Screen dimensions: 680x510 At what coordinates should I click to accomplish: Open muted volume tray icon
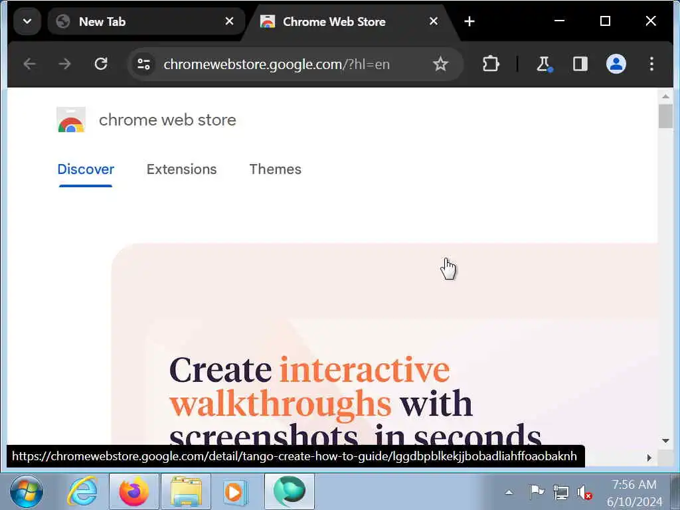(584, 492)
